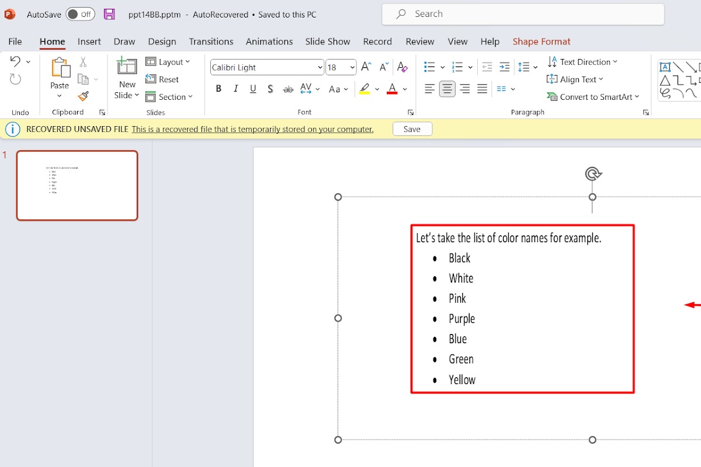The height and width of the screenshot is (467, 701).
Task: Increase list indent level
Action: click(x=505, y=67)
